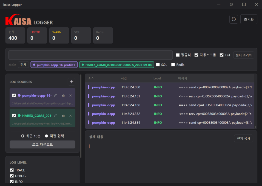Click the WARN count card
The height and width of the screenshot is (186, 262).
click(59, 35)
